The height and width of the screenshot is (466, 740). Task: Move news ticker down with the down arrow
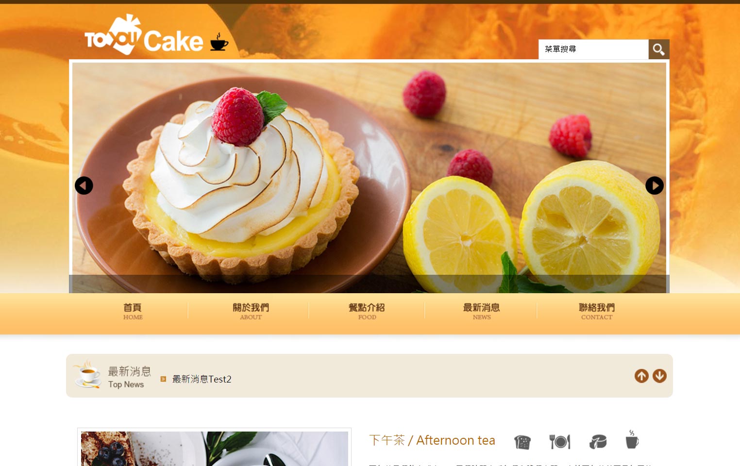coord(659,376)
